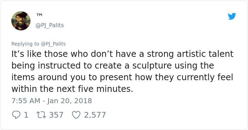Click the words being instructed in tweet
The width and height of the screenshot is (248, 130).
(46, 65)
